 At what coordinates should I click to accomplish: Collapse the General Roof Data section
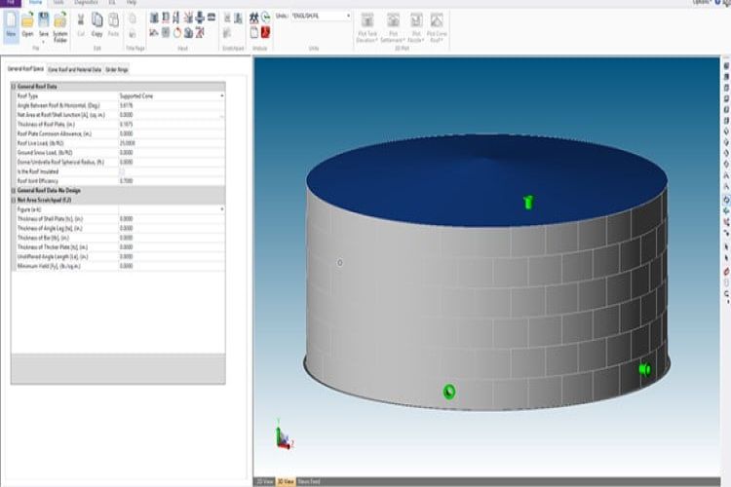tap(14, 87)
